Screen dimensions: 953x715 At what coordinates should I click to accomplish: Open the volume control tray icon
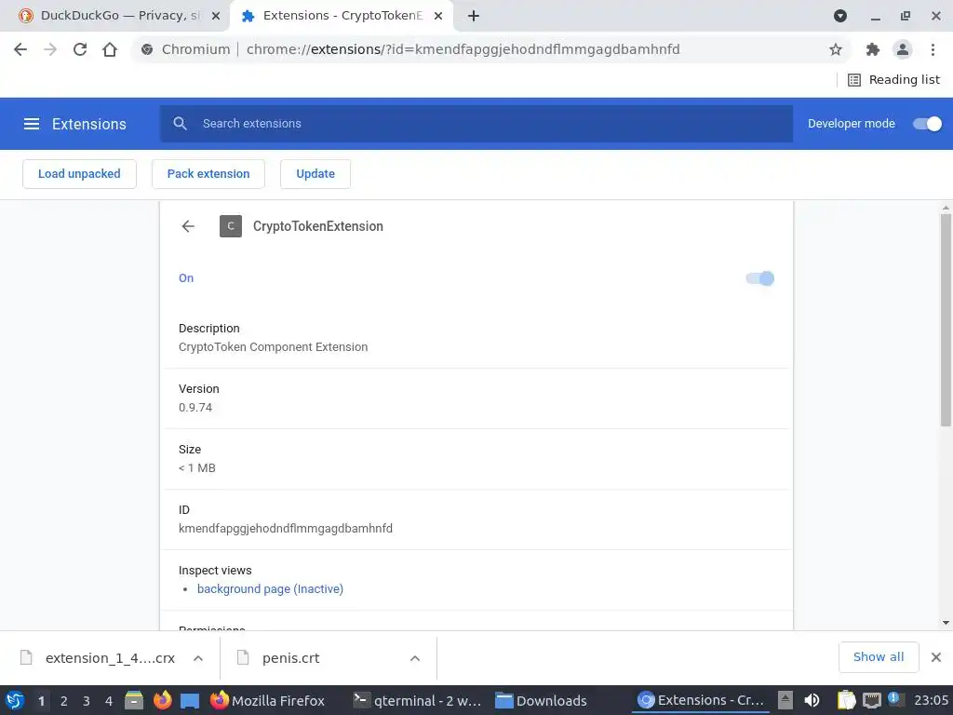[x=812, y=700]
